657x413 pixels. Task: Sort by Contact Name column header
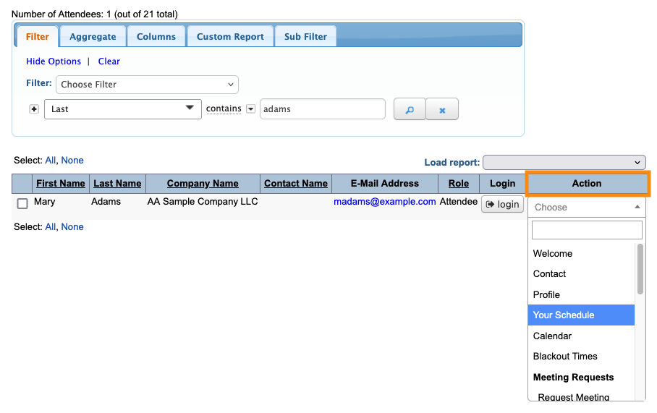(296, 184)
